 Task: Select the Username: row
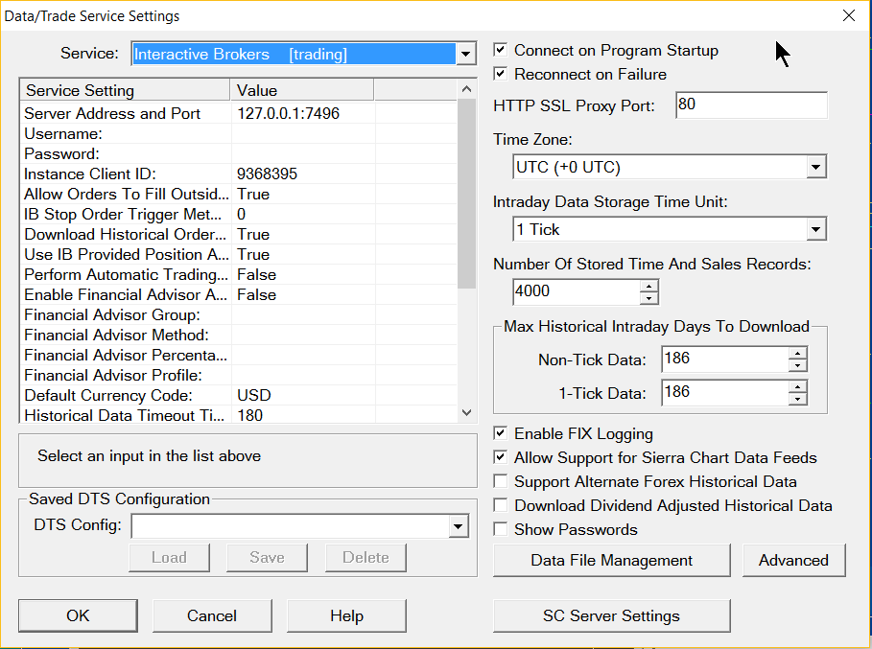tap(239, 133)
